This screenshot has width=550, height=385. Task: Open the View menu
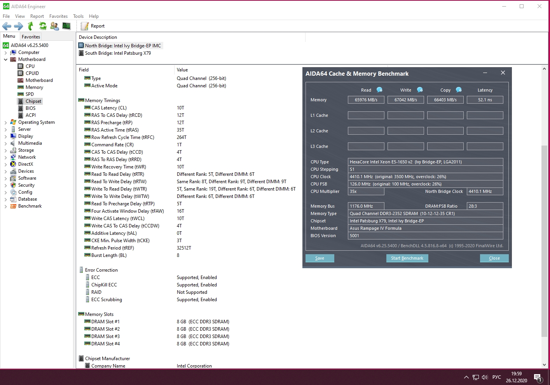pos(20,16)
